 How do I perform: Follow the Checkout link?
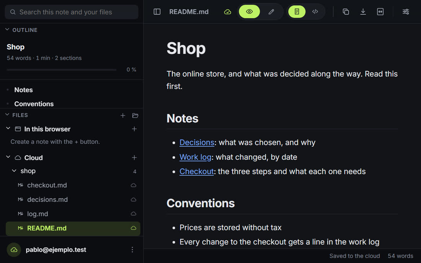[x=197, y=172]
